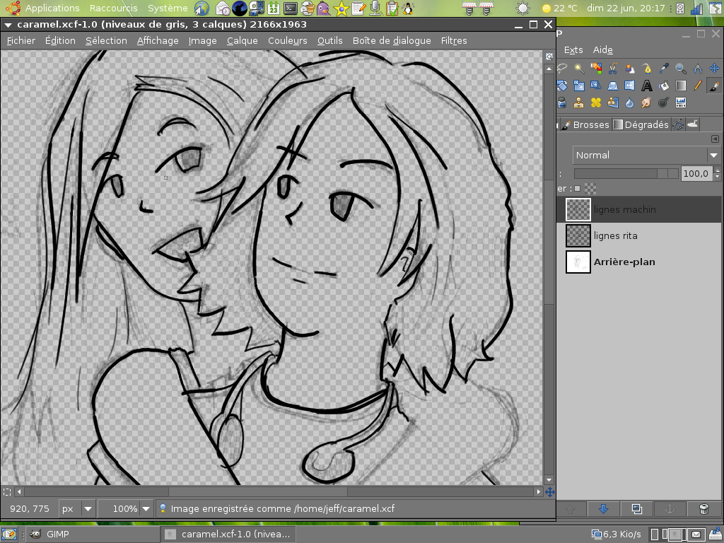Image resolution: width=724 pixels, height=543 pixels.
Task: Select the Fuzzy Select magic wand
Action: coord(579,69)
